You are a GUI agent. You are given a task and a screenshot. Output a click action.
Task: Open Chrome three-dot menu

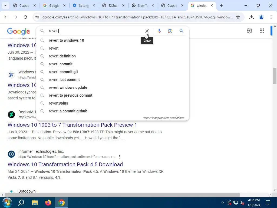(x=271, y=17)
